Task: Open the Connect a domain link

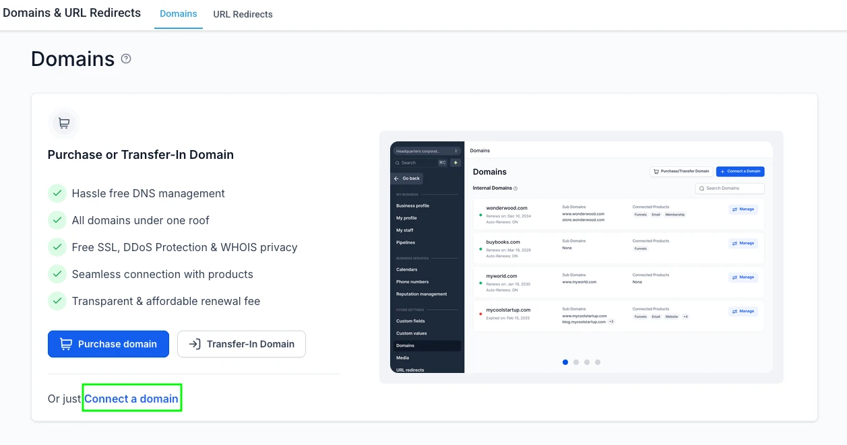Action: 131,399
